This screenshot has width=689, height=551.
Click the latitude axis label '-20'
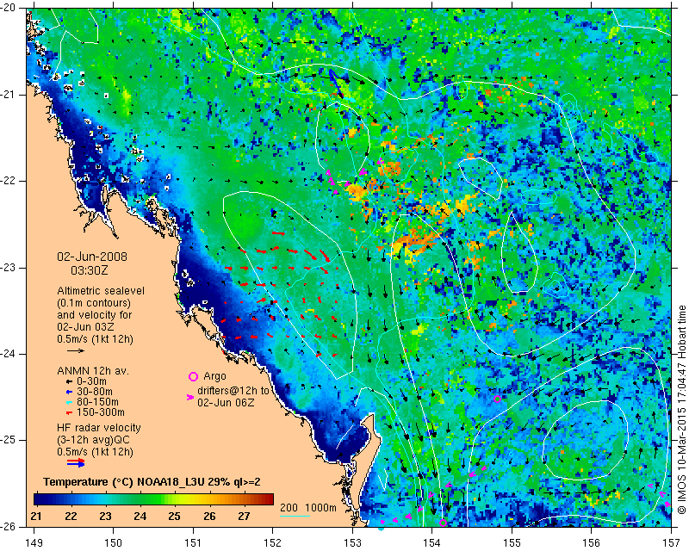pos(9,8)
